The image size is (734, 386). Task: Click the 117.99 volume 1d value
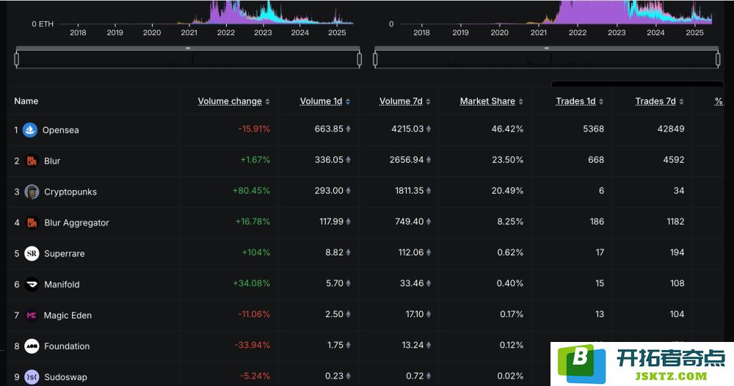pyautogui.click(x=332, y=222)
